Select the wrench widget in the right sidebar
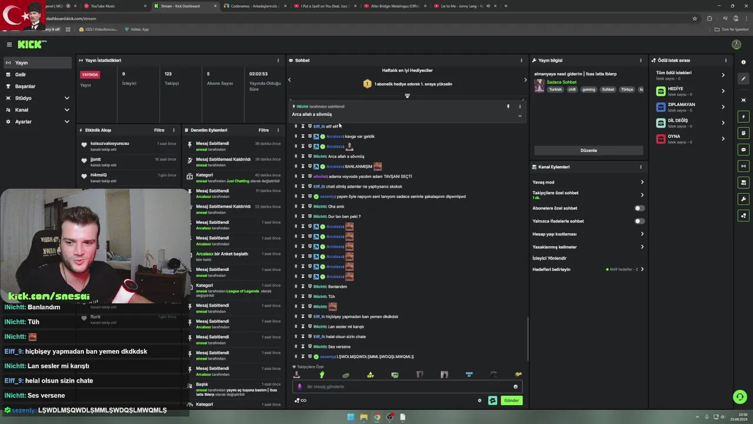The width and height of the screenshot is (753, 424). (744, 199)
